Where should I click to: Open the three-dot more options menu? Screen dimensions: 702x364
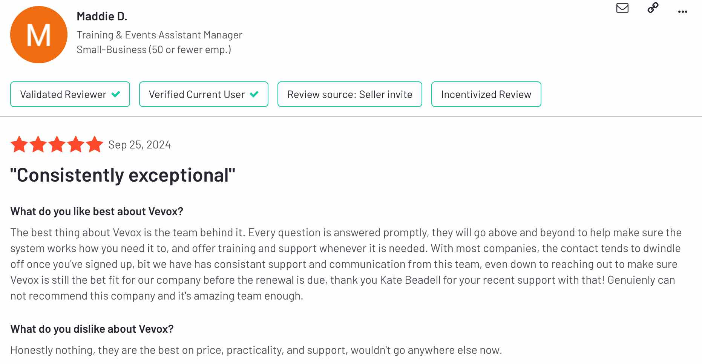(682, 12)
